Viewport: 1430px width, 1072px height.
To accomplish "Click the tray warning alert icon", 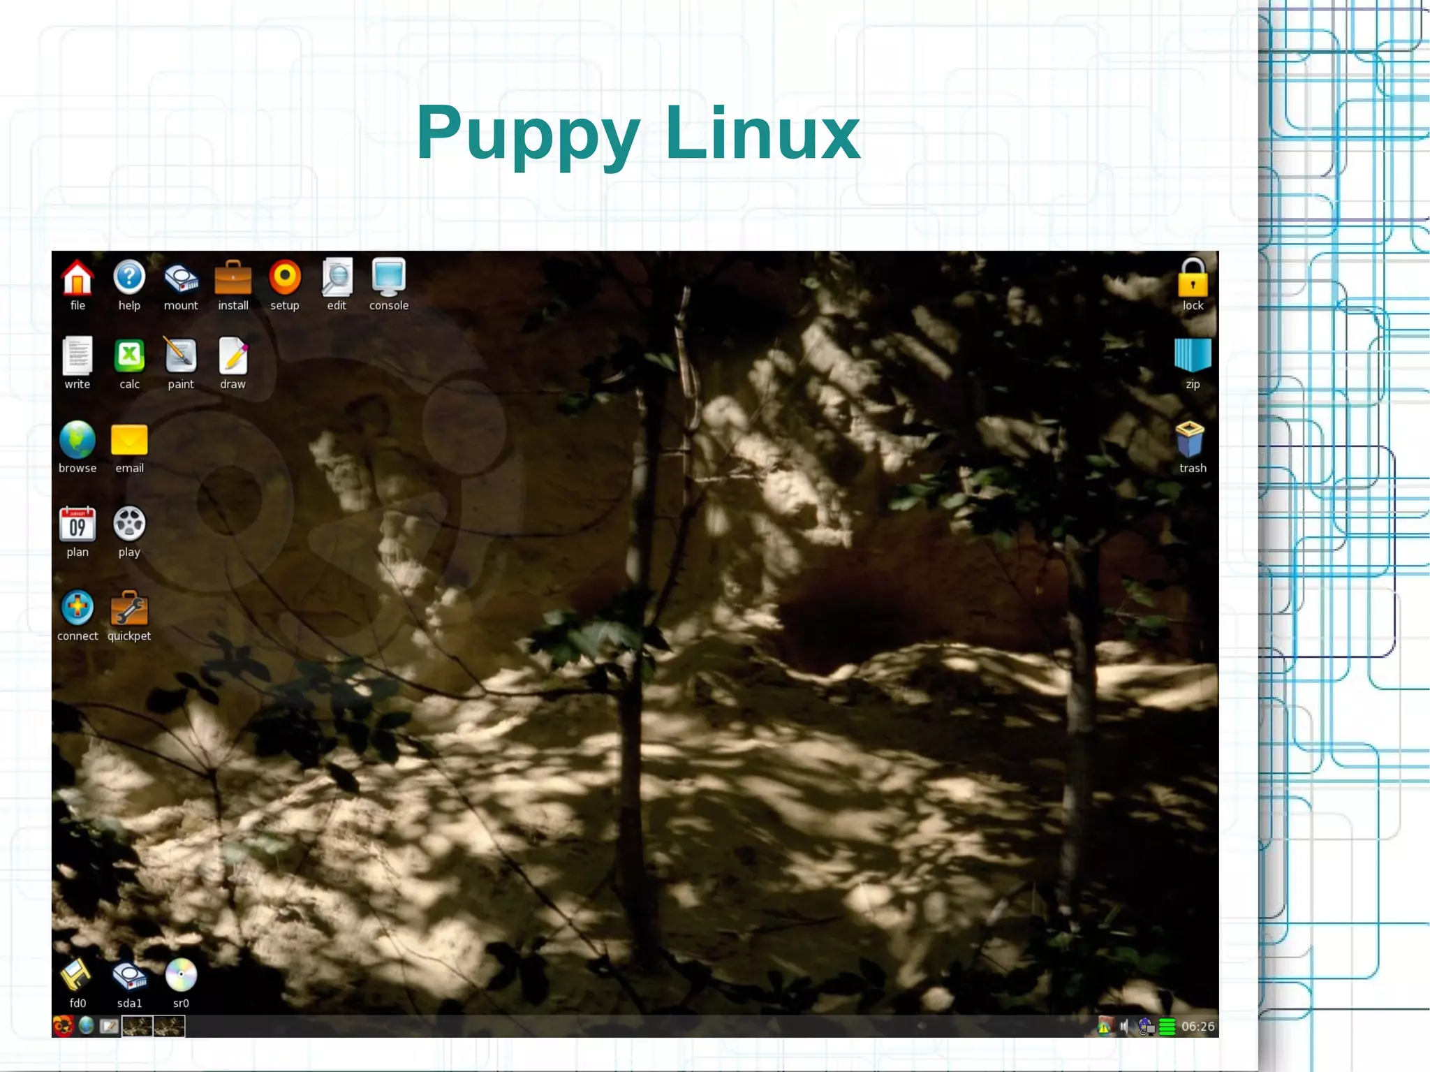I will coord(1104,1026).
